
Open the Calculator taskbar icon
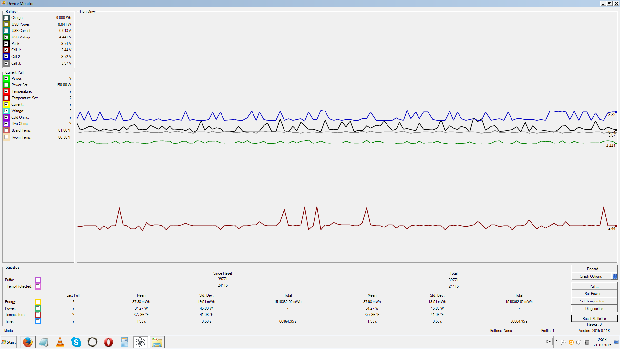pyautogui.click(x=124, y=342)
